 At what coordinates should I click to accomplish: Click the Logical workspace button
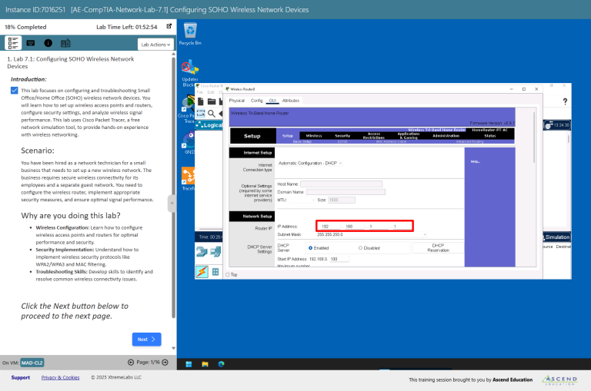point(210,125)
